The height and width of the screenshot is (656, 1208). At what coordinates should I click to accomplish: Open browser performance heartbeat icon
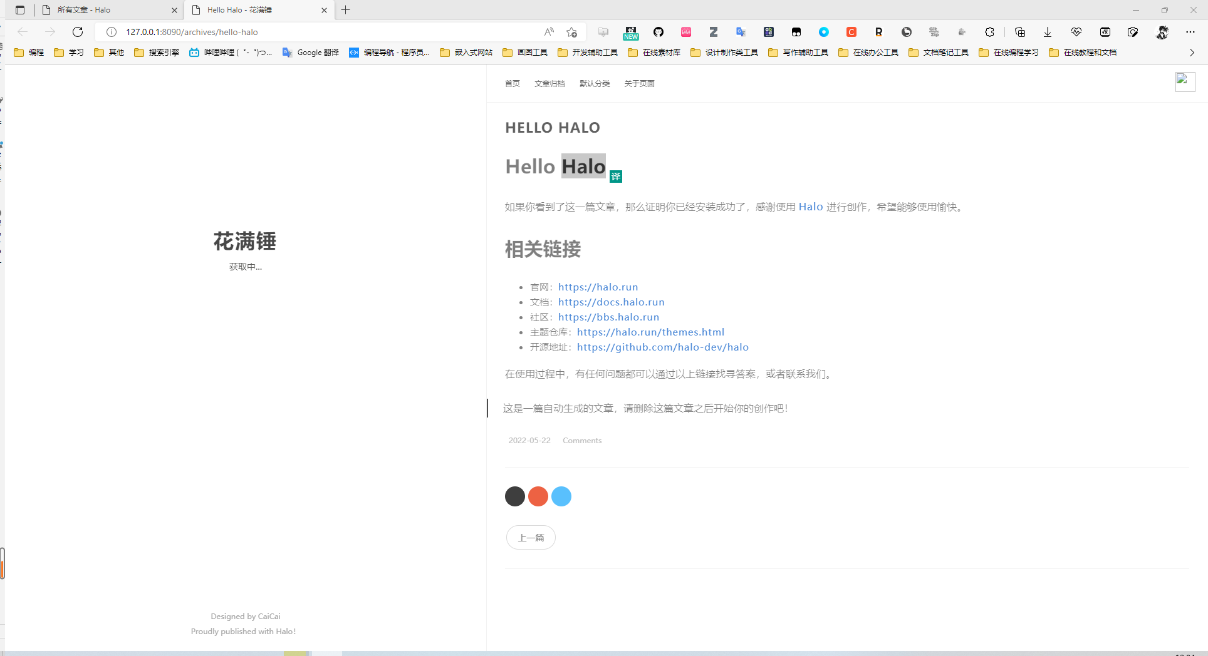[x=1076, y=32]
